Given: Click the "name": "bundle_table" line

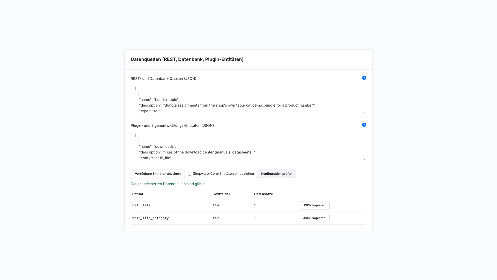Looking at the screenshot, I should click(x=159, y=100).
